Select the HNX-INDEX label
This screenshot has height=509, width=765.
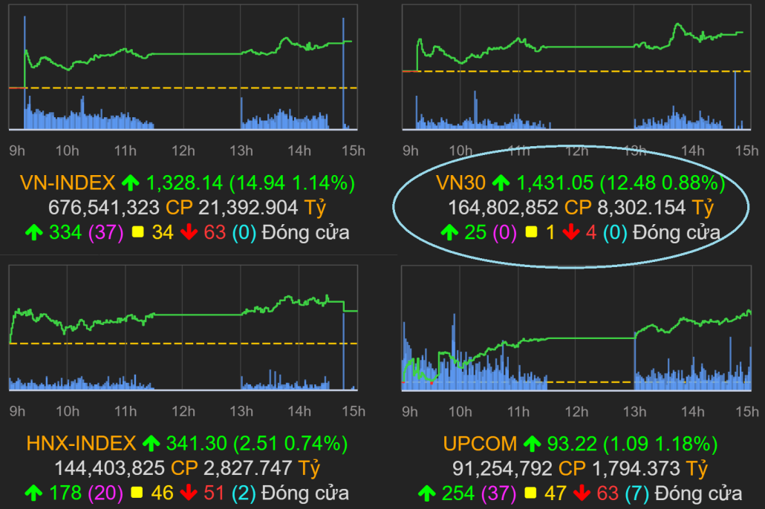coord(81,444)
